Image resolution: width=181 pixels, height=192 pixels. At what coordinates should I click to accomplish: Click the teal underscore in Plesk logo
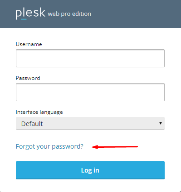pyautogui.click(x=24, y=19)
